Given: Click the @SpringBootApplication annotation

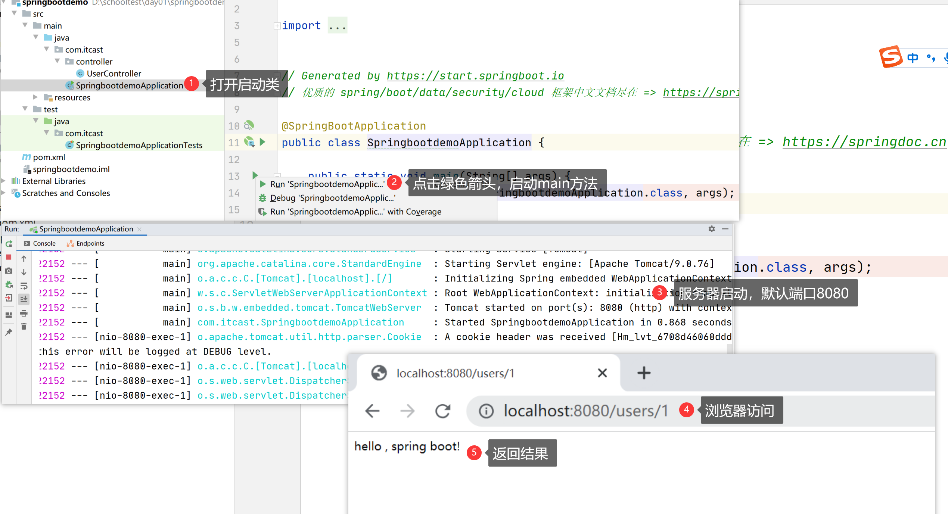Looking at the screenshot, I should pyautogui.click(x=354, y=126).
